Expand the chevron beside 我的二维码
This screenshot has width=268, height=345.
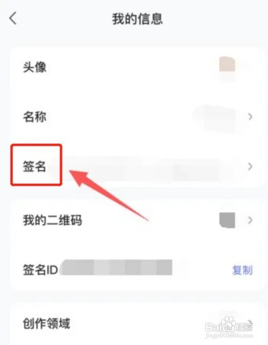tap(250, 220)
